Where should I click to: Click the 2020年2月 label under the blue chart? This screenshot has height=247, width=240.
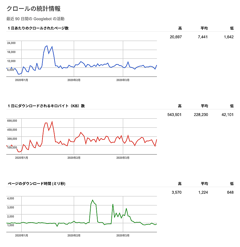pos(74,80)
